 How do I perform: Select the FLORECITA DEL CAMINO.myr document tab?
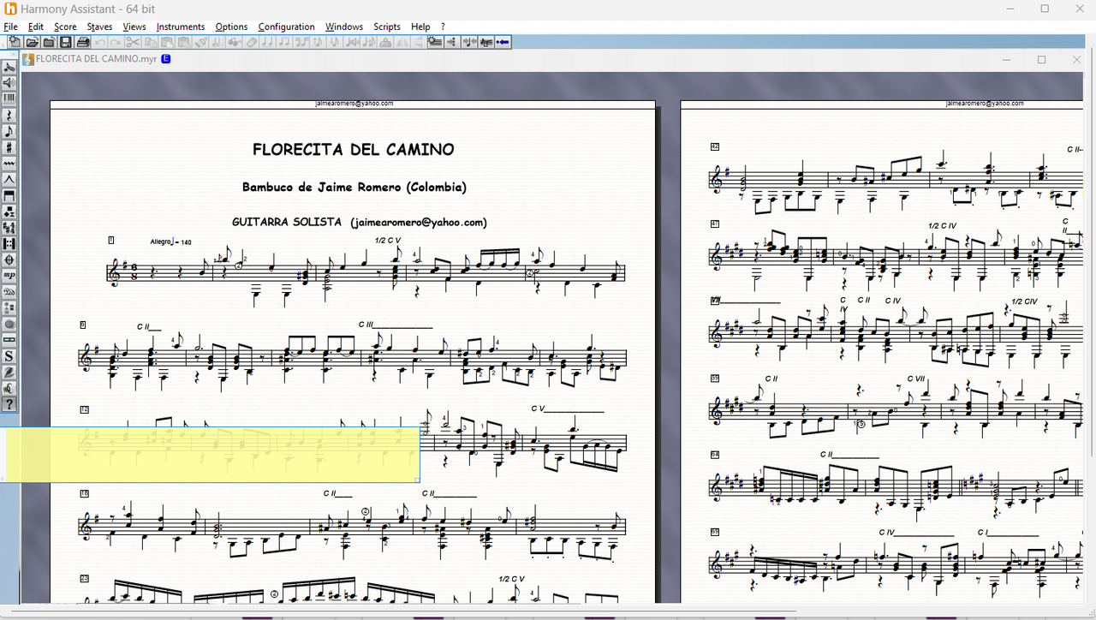(95, 59)
